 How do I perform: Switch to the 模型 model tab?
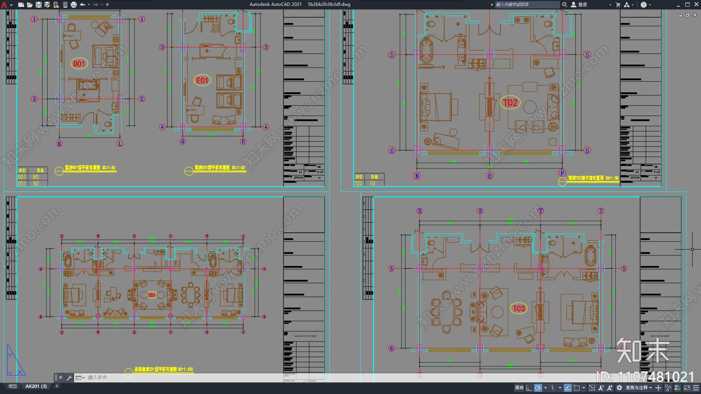[13, 386]
